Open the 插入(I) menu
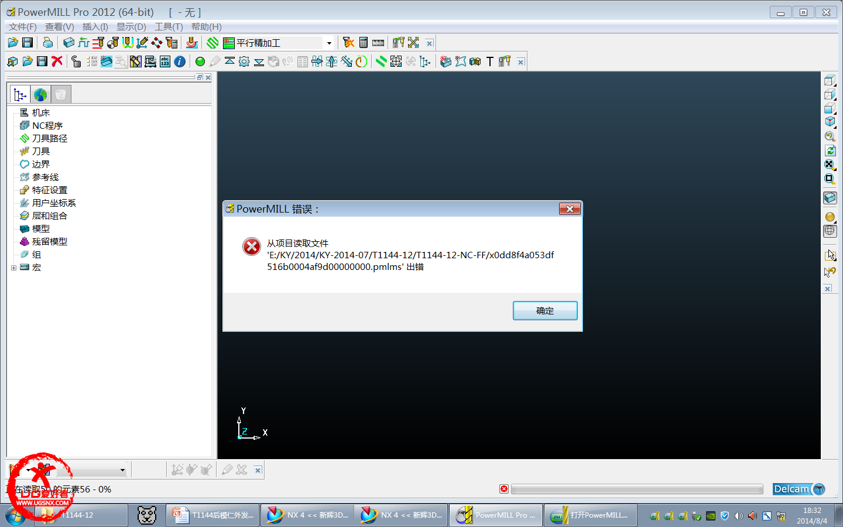Image resolution: width=843 pixels, height=527 pixels. (x=95, y=27)
